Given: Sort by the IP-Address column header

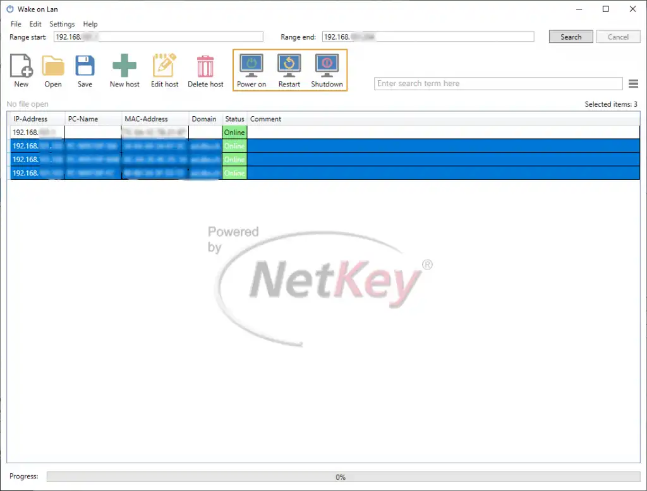Looking at the screenshot, I should [36, 119].
